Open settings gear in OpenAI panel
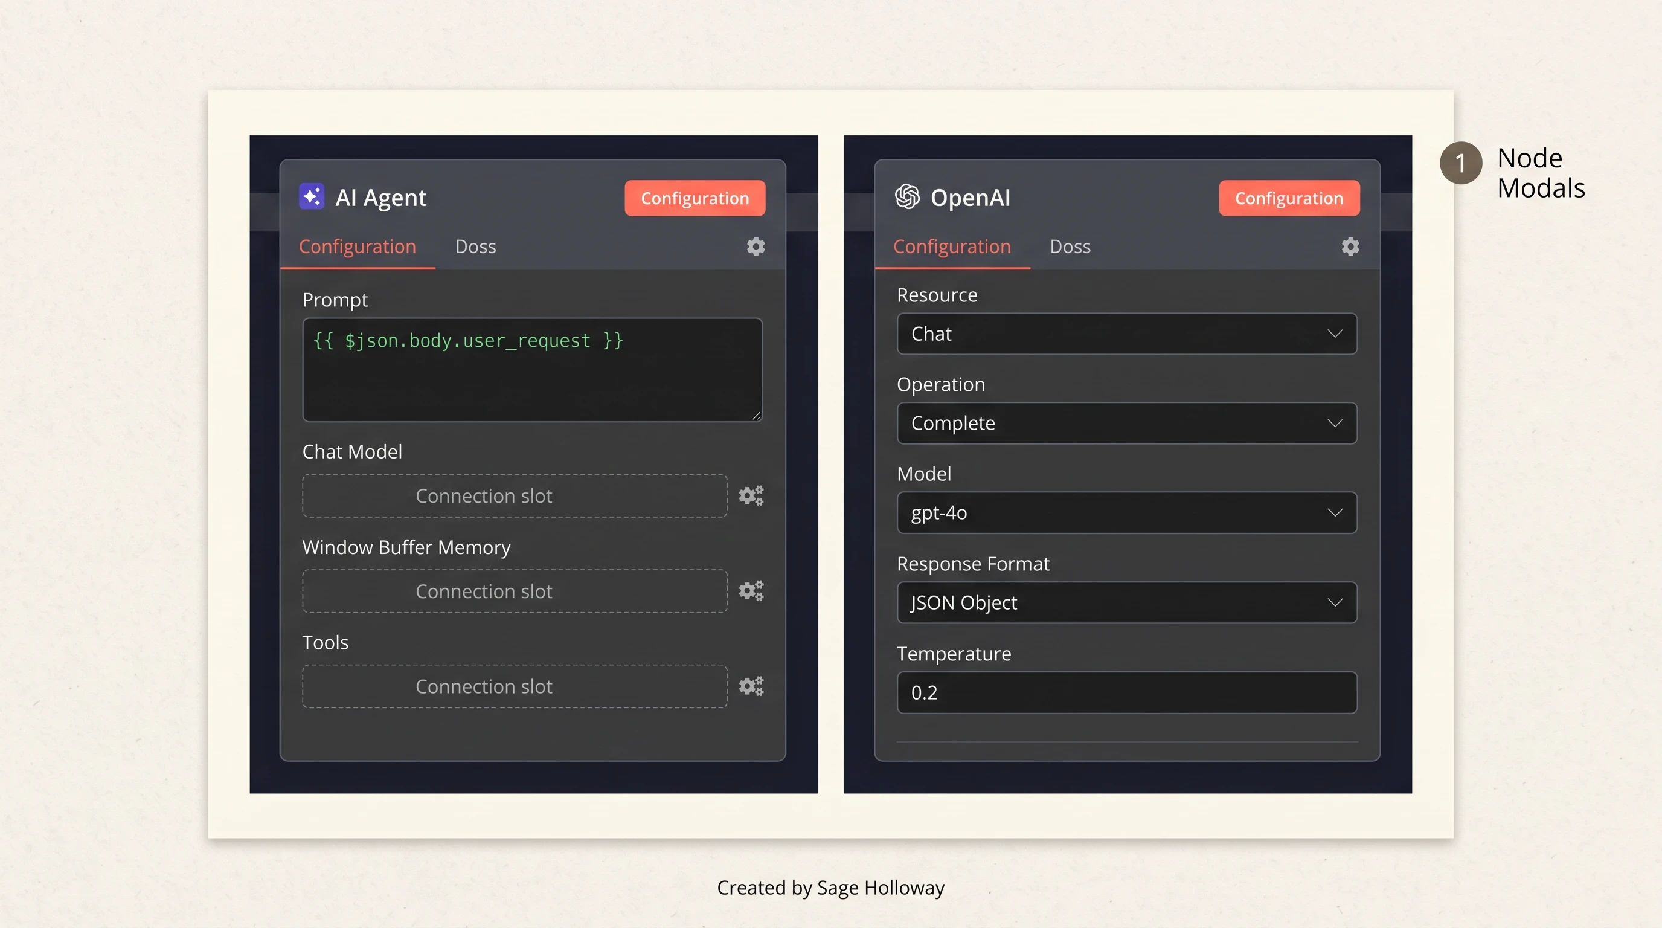This screenshot has height=928, width=1662. click(1350, 246)
